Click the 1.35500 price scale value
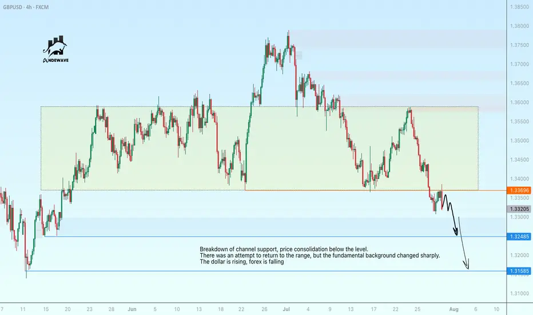533x315 pixels. (519, 121)
